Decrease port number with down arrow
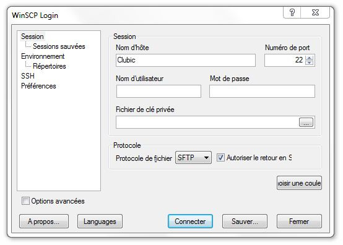The height and width of the screenshot is (245, 343). pyautogui.click(x=310, y=62)
